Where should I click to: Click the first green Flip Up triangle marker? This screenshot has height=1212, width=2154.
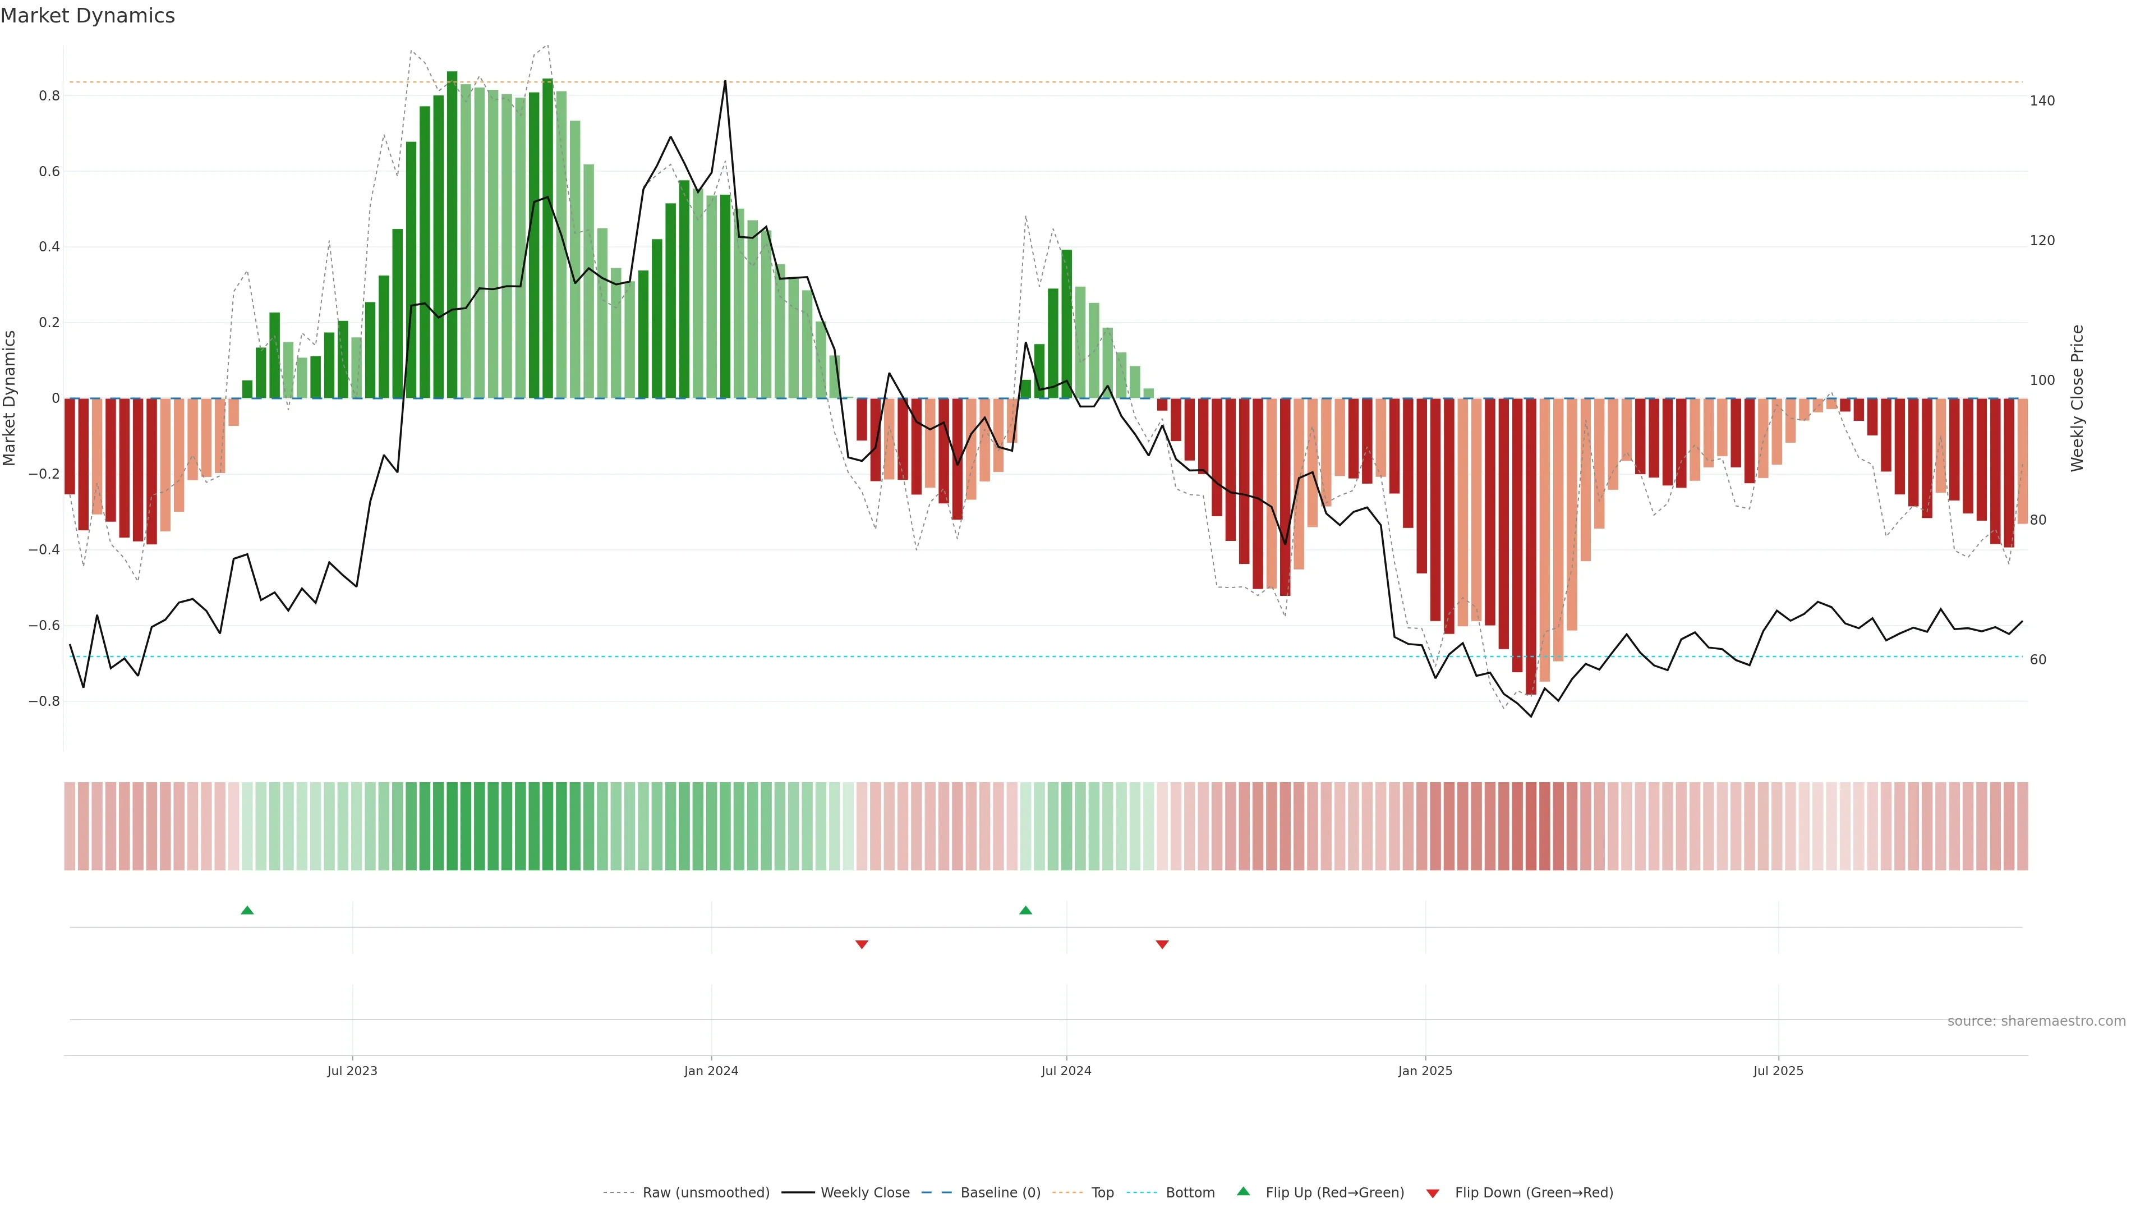[247, 910]
